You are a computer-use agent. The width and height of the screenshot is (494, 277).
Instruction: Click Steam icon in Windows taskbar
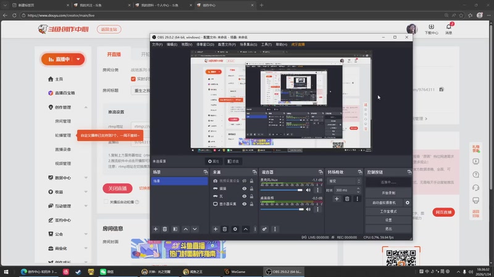(78, 271)
